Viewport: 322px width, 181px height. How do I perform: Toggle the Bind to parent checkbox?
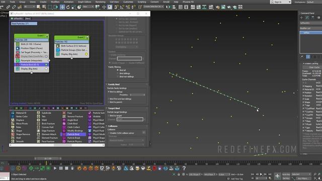(x=109, y=102)
